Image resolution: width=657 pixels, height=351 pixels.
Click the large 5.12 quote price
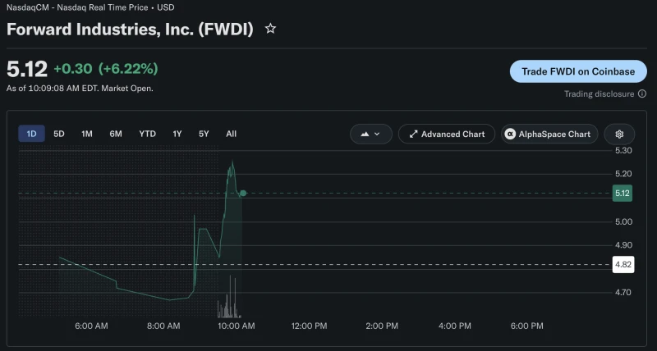pyautogui.click(x=27, y=69)
